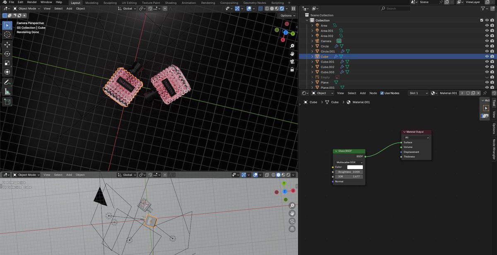Collapse the Collection in outliner
Screen dimensions: 497x255
coord(307,20)
